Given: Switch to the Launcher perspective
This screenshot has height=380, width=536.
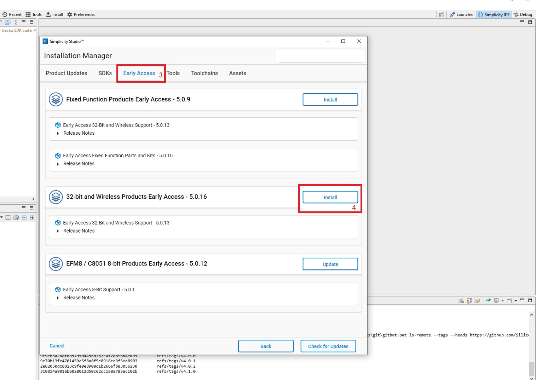Looking at the screenshot, I should click(462, 14).
